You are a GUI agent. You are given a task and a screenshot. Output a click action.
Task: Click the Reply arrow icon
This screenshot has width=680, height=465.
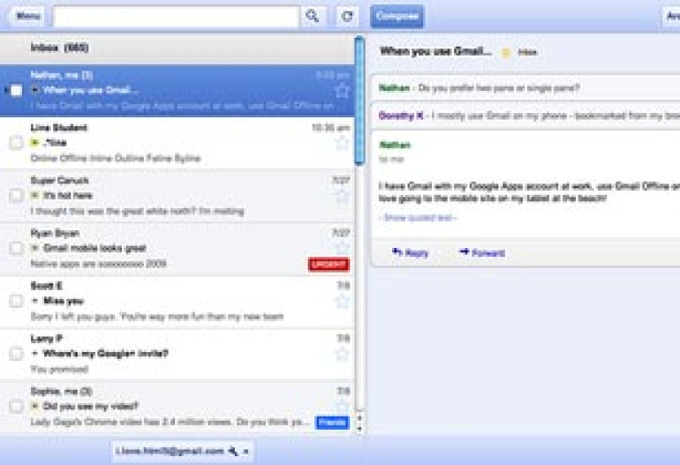397,251
